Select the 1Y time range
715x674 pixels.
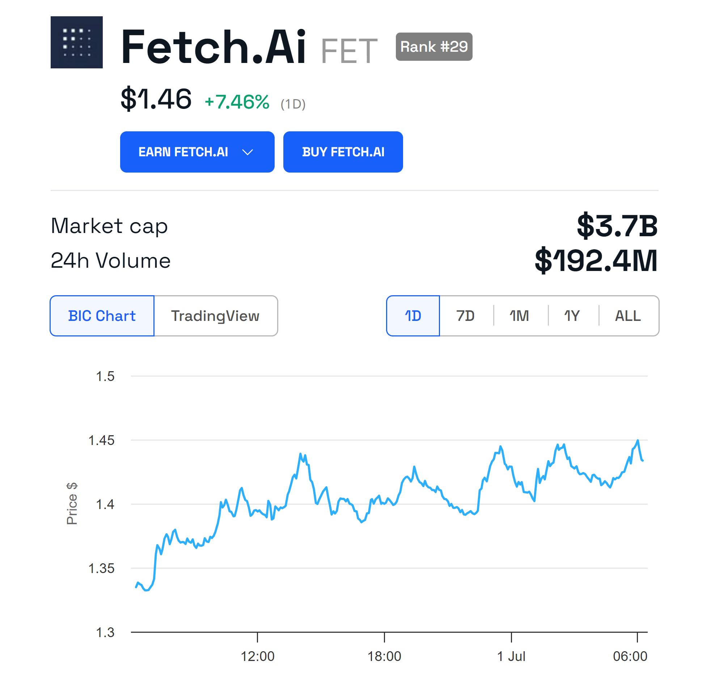572,316
